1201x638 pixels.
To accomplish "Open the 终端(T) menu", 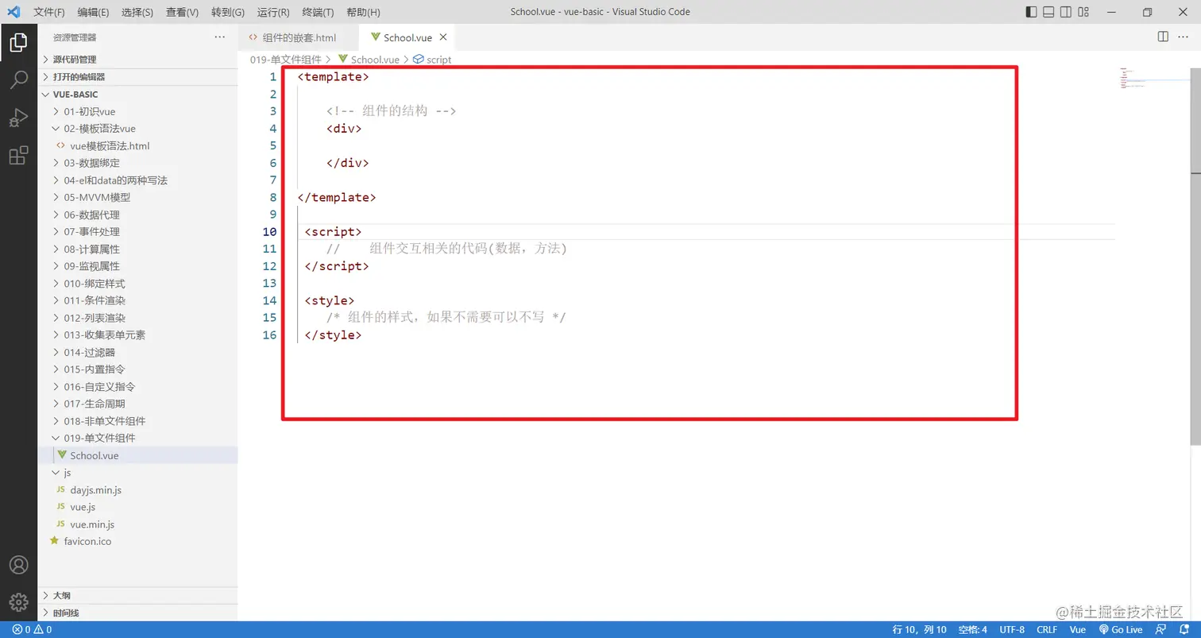I will [319, 12].
